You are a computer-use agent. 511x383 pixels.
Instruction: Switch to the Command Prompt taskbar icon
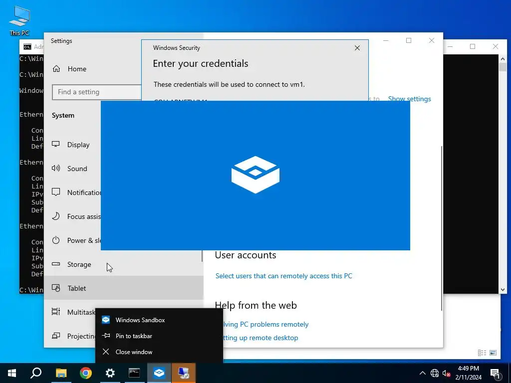134,373
